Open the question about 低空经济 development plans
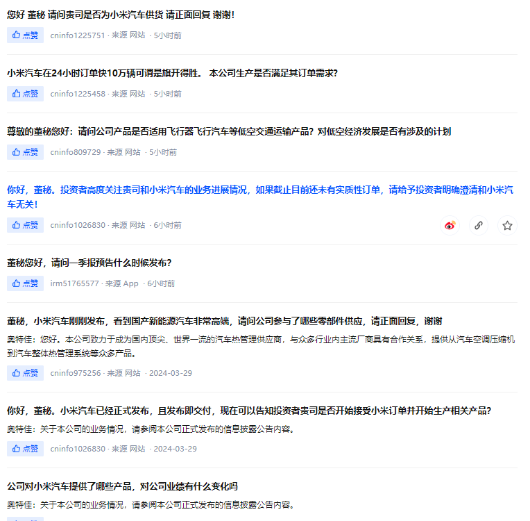The height and width of the screenshot is (521, 530). tap(229, 131)
